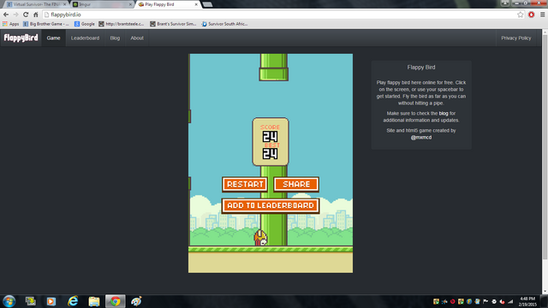548x308 pixels.
Task: Open the Blog nav item
Action: coord(115,38)
